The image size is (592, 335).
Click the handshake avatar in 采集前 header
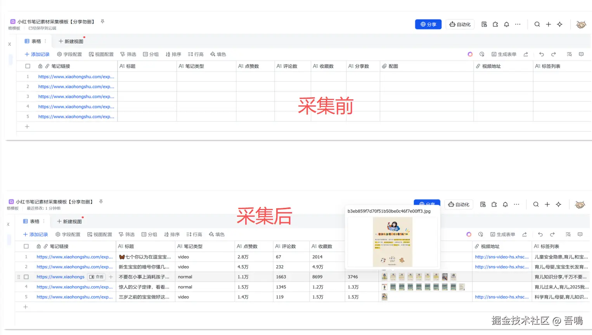pos(581,24)
